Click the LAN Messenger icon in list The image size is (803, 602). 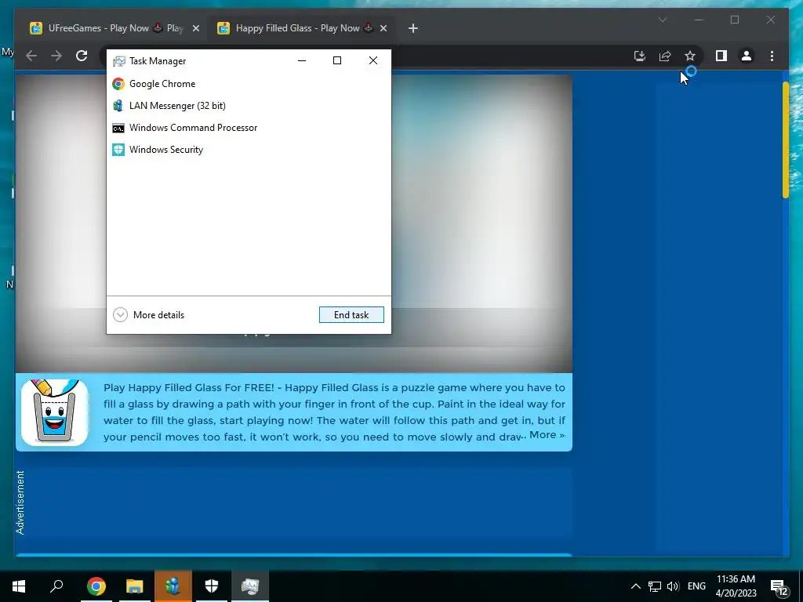tap(118, 106)
